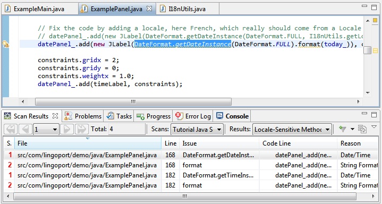
Task: Open the Results dropdown Locale-Sensitive Methods
Action: pos(292,130)
